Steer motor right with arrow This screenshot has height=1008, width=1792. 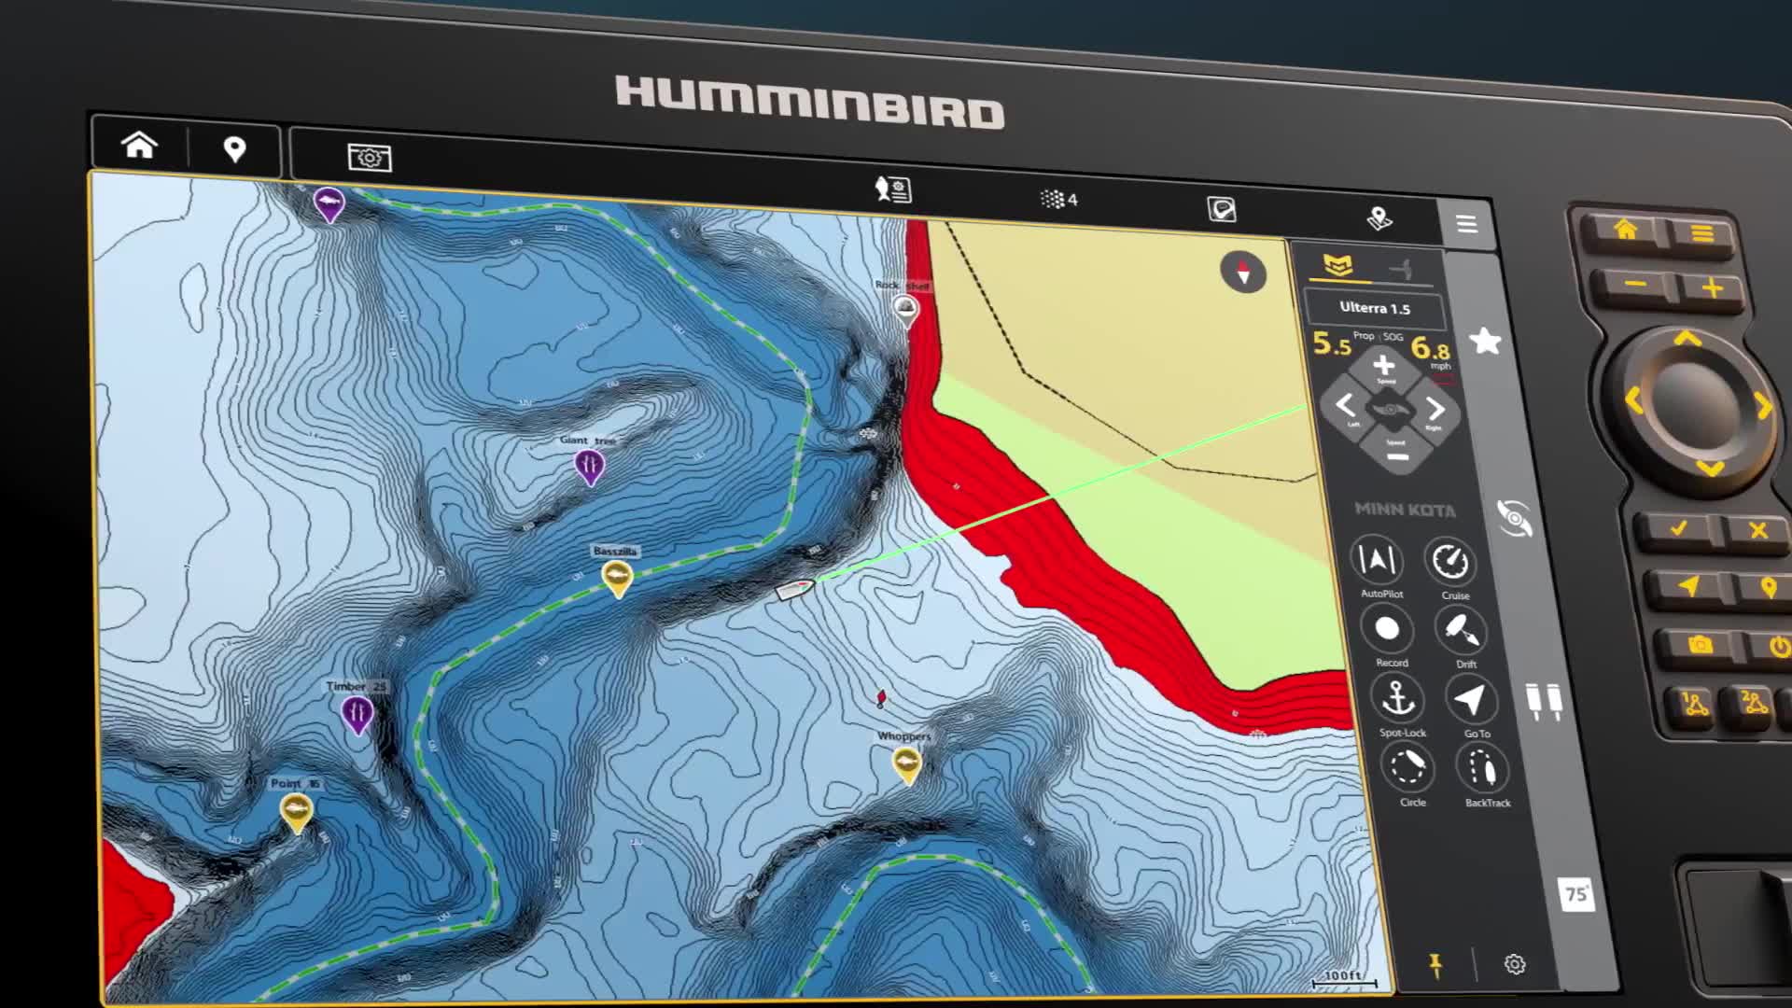coord(1435,409)
